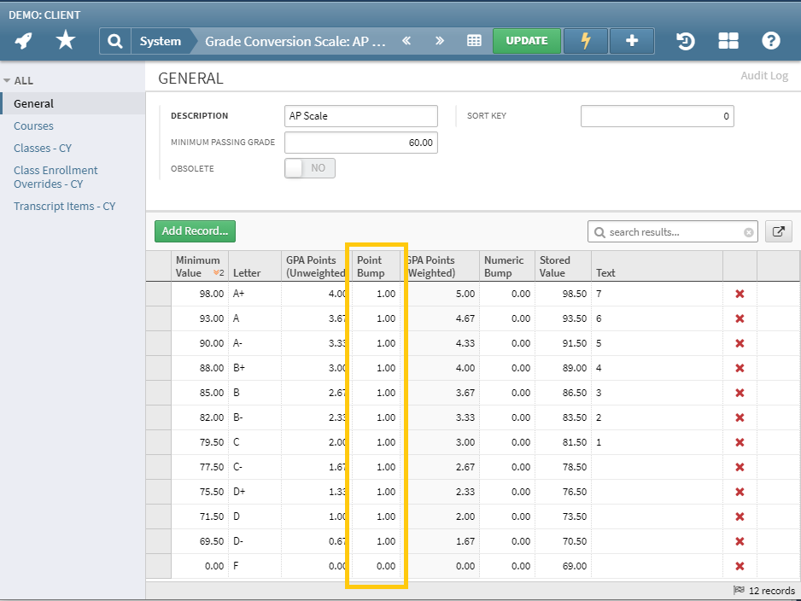
Task: Open help with the question mark icon
Action: (x=771, y=41)
